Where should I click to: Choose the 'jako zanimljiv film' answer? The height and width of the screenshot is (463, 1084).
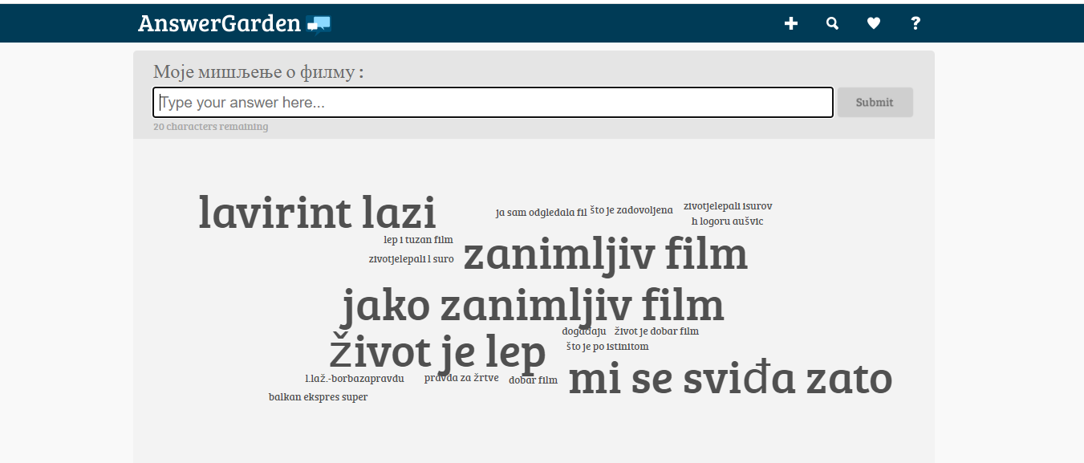[x=533, y=306]
